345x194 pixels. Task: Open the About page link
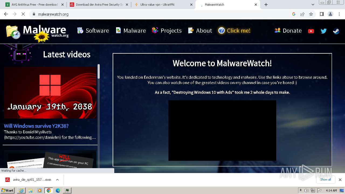click(x=200, y=30)
